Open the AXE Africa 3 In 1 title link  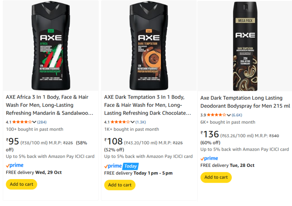pyautogui.click(x=50, y=105)
